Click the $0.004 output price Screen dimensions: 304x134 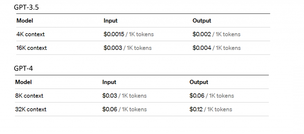tap(202, 48)
